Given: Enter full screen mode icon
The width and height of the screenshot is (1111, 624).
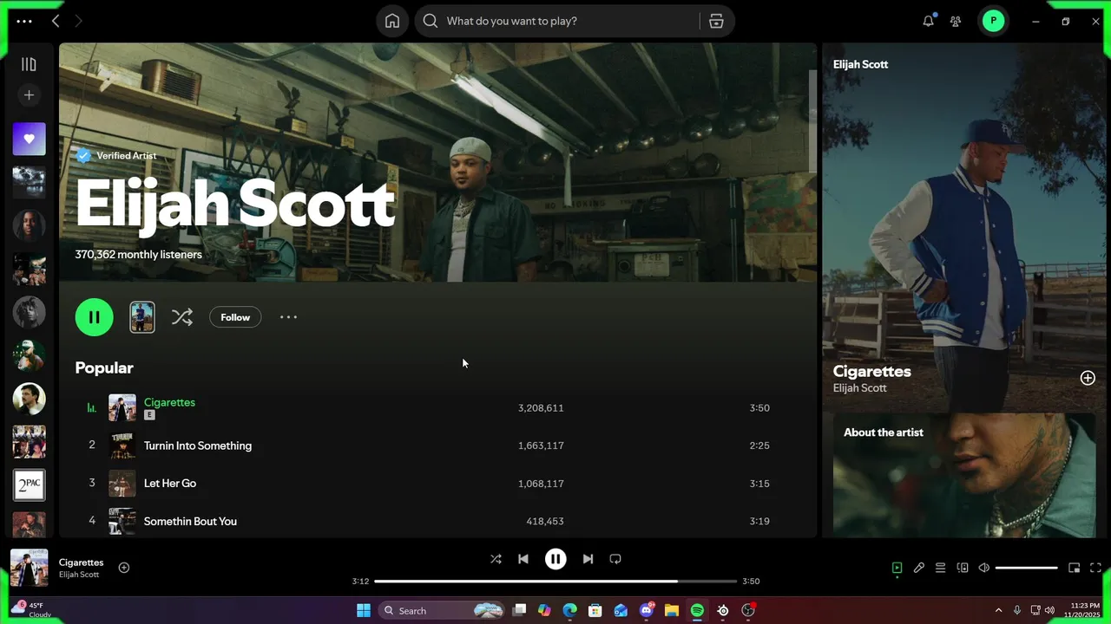Looking at the screenshot, I should pos(1095,568).
